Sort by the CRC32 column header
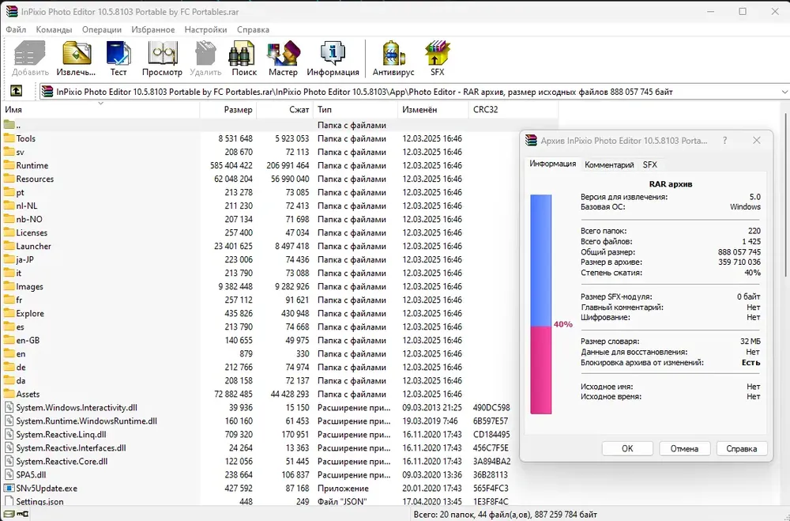Screen dimensions: 790x521 (x=513, y=109)
